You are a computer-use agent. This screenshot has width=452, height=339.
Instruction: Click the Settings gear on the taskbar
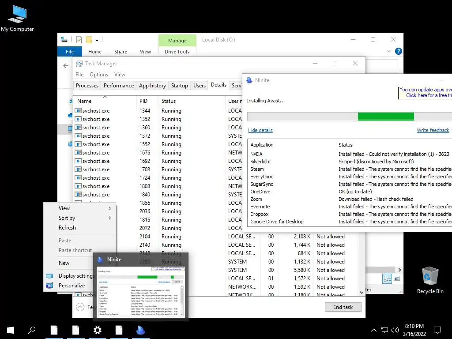(x=98, y=330)
